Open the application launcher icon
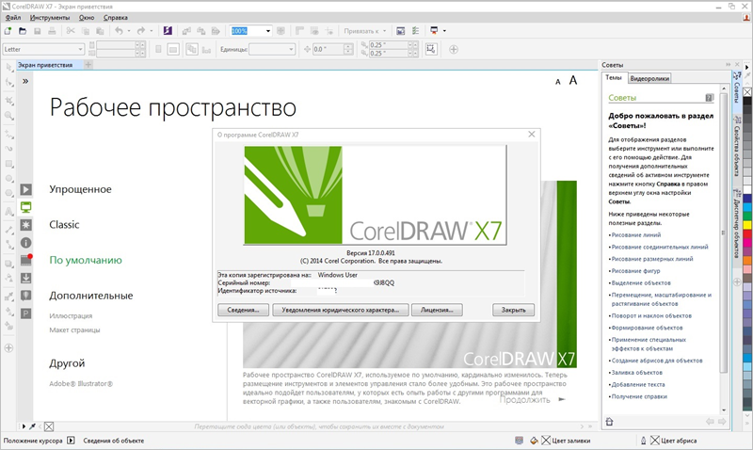The image size is (753, 450). coord(434,30)
